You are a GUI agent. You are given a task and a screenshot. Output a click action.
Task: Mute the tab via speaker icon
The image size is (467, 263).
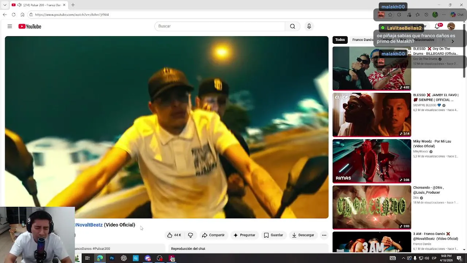click(x=19, y=5)
